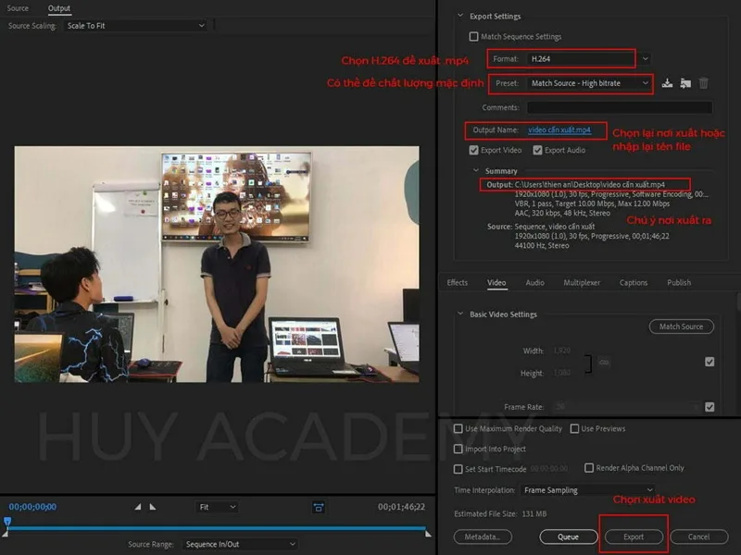Screen dimensions: 741x555
Task: Click the Import Preset icon
Action: pos(685,83)
